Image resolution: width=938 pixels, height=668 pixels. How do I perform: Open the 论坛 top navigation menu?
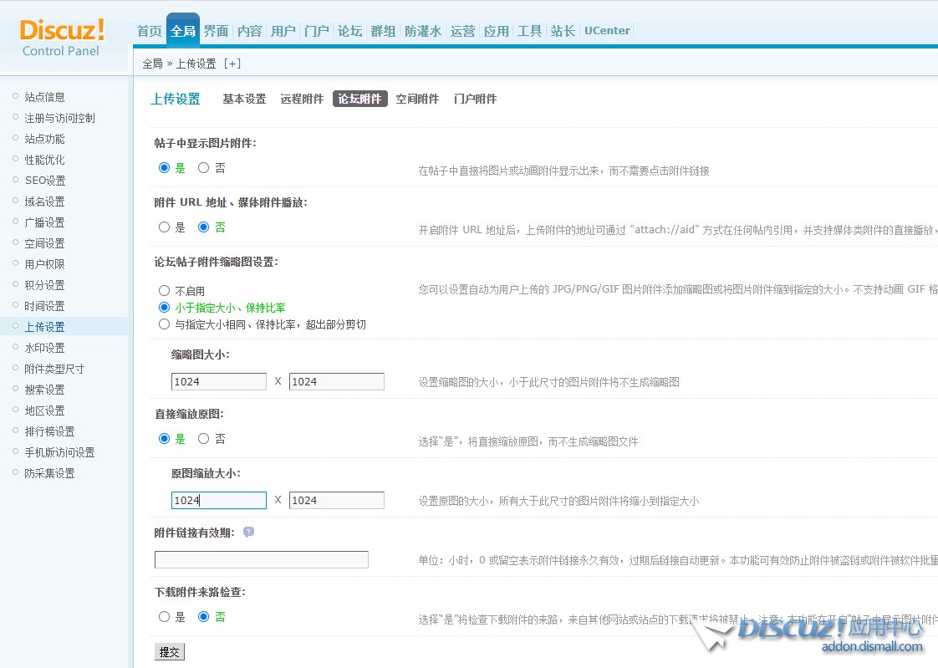coord(349,31)
